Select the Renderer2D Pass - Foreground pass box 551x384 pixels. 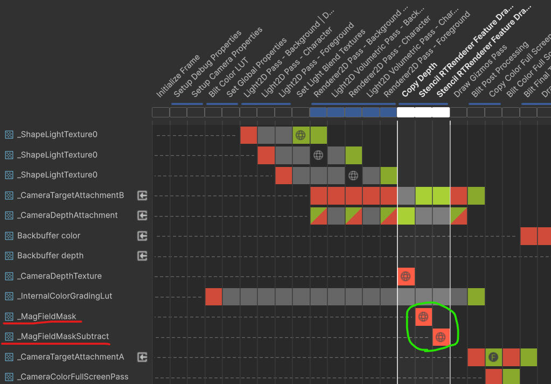[388, 112]
